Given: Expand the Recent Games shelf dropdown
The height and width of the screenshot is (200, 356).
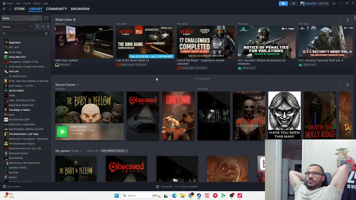Looking at the screenshot, I should [x=78, y=85].
